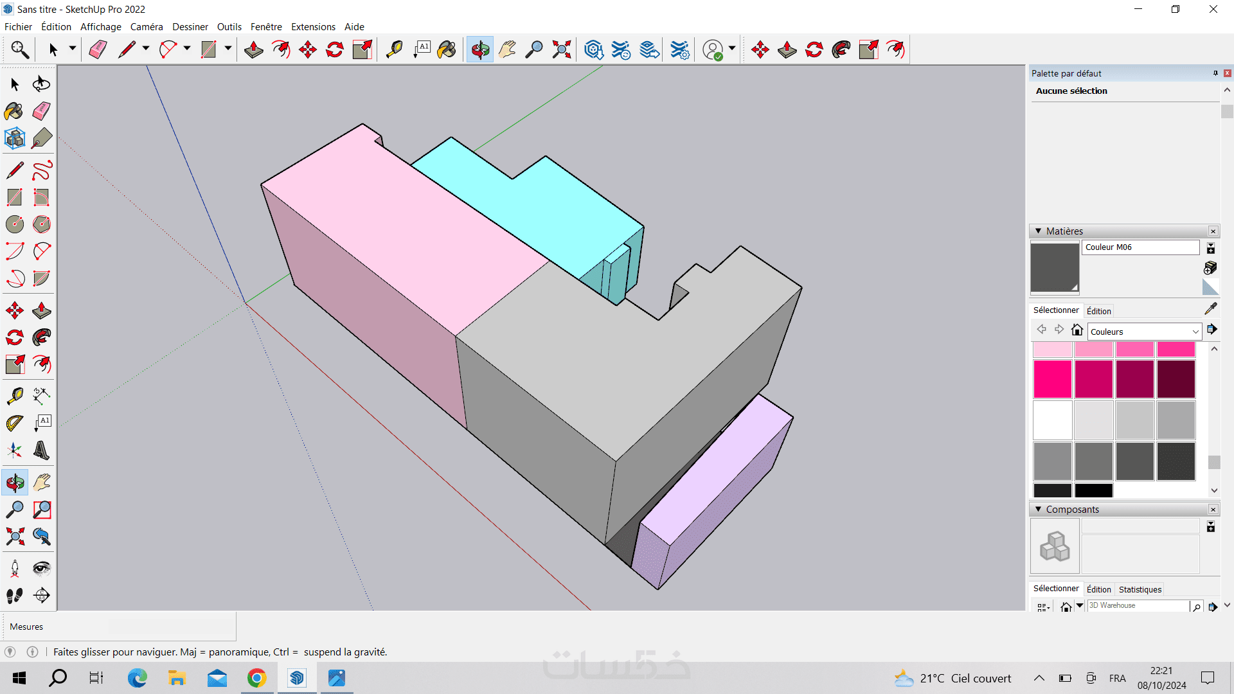Toggle the secondary selection pane in Matières
The height and width of the screenshot is (694, 1234).
coord(1211,248)
